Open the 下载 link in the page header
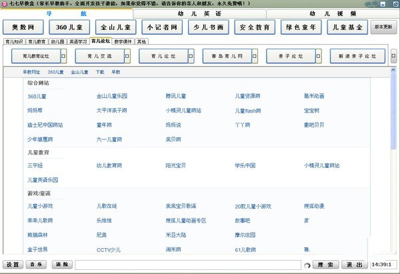The image size is (400, 274). (100, 72)
